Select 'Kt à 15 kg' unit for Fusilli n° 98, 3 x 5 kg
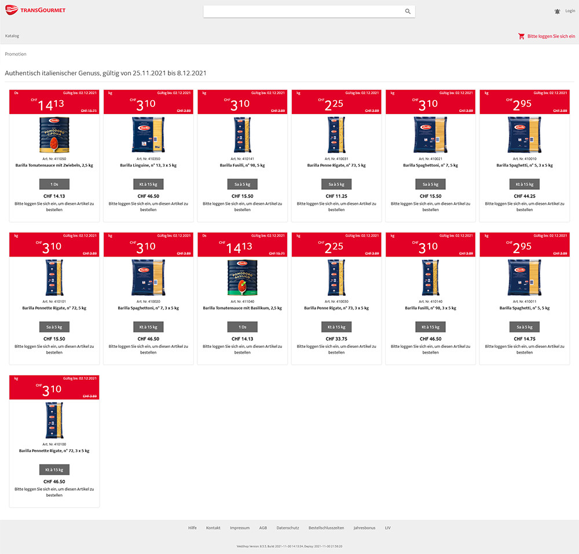 pos(430,327)
